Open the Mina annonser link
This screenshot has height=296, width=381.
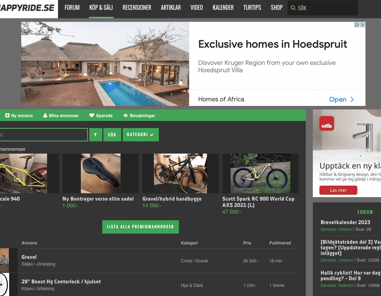(x=61, y=116)
